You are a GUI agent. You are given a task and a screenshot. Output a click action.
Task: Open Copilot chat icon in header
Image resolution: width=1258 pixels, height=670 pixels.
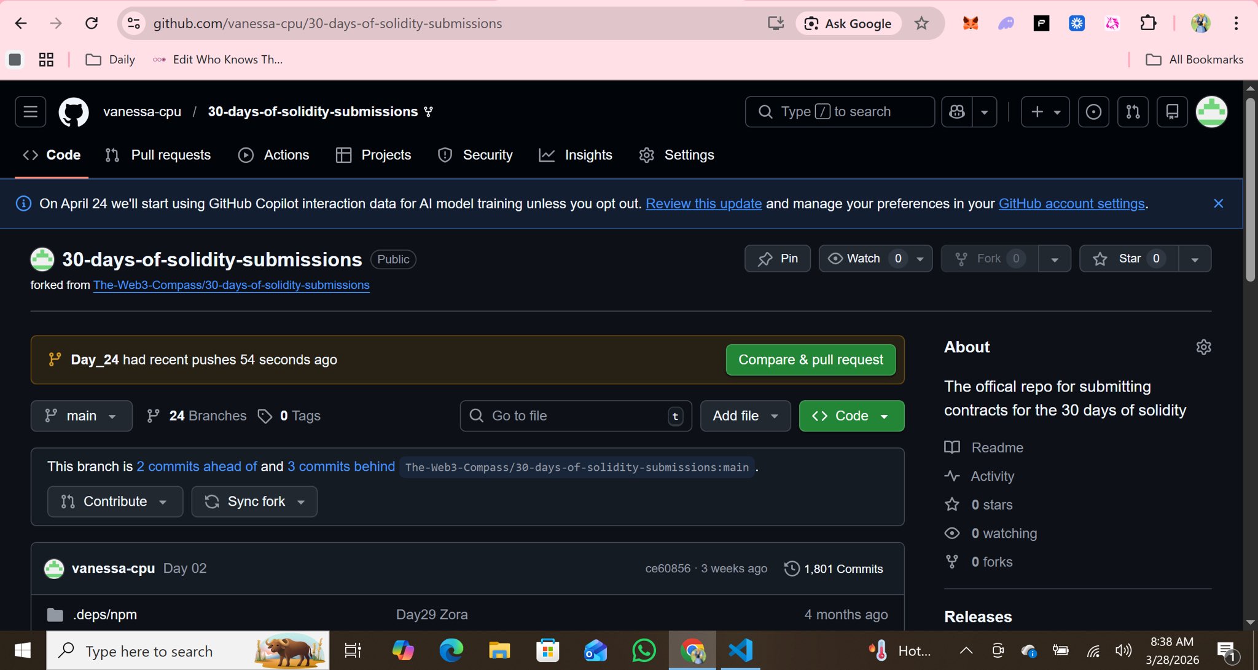[x=957, y=112]
